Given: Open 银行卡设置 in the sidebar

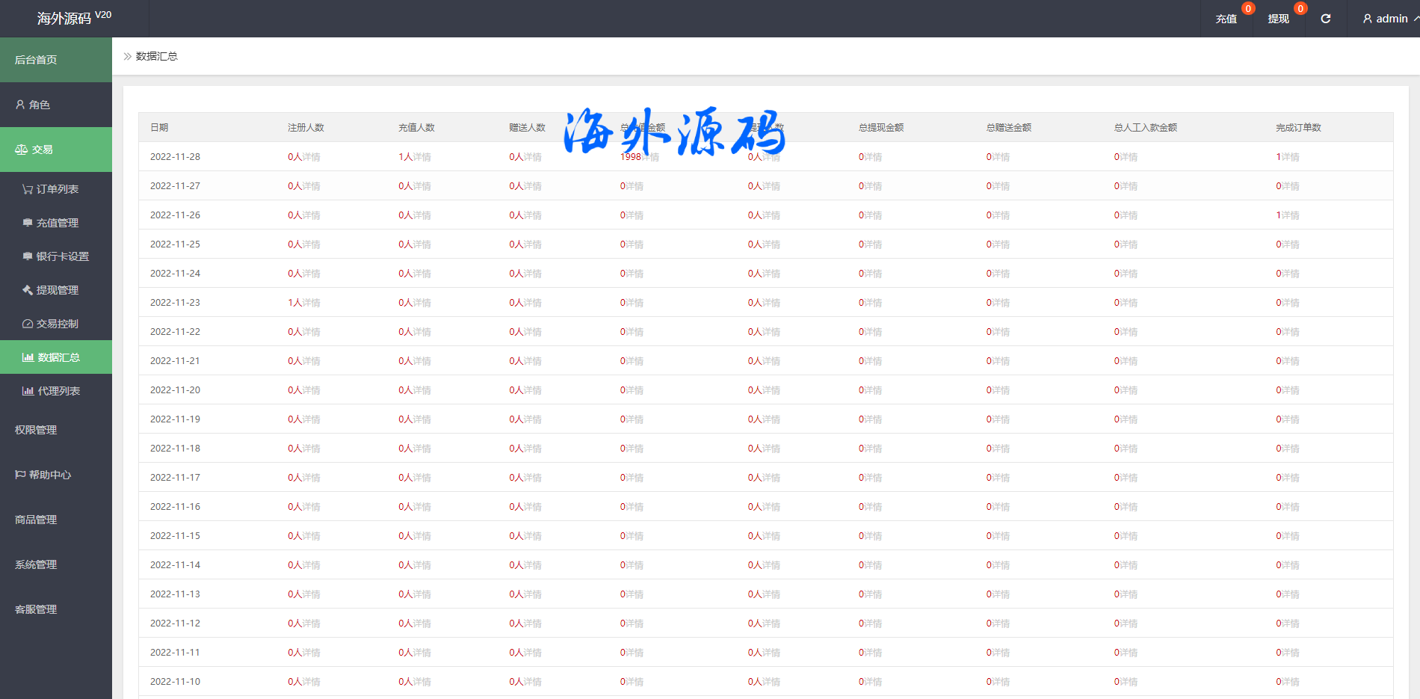Looking at the screenshot, I should [x=56, y=256].
